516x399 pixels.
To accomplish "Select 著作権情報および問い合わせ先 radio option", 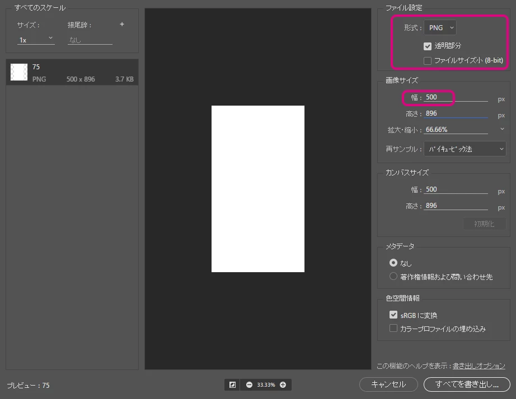I will [x=393, y=277].
